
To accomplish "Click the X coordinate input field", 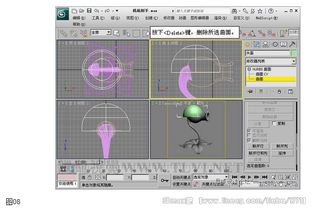I will [115, 177].
